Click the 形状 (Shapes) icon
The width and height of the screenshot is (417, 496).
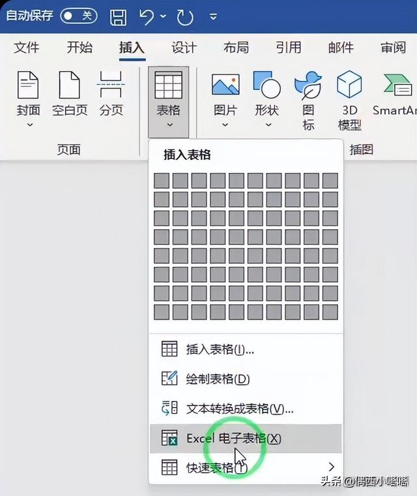267,84
